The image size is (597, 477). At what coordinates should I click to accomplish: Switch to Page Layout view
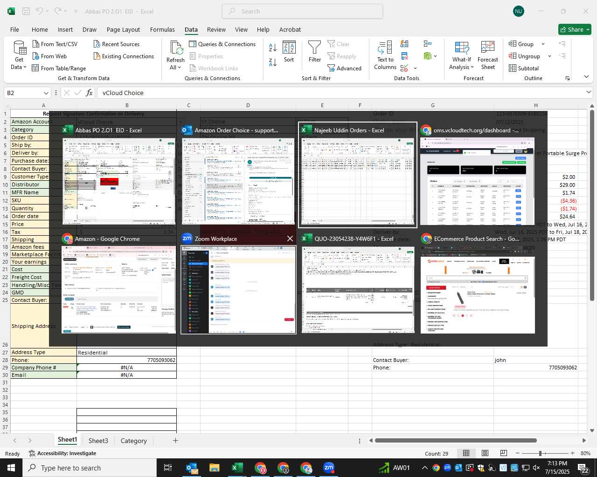click(x=485, y=453)
